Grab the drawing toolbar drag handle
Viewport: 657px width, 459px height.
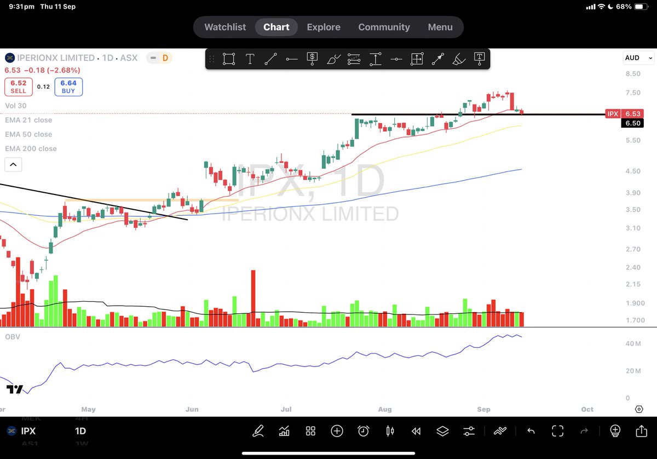coord(212,59)
